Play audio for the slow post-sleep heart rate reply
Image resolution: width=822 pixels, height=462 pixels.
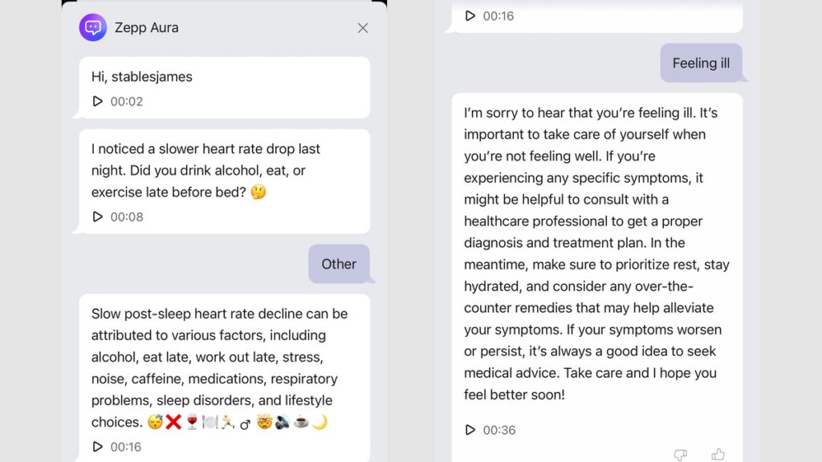(x=98, y=447)
